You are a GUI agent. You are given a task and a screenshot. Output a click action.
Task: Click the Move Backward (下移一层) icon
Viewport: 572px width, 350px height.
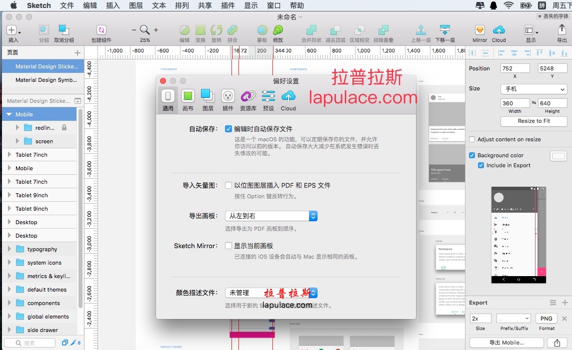pyautogui.click(x=444, y=30)
